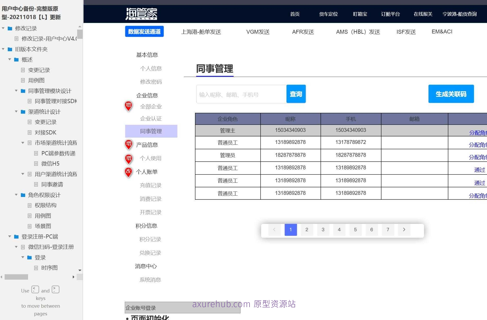Select the AFR发送 tab

(303, 32)
